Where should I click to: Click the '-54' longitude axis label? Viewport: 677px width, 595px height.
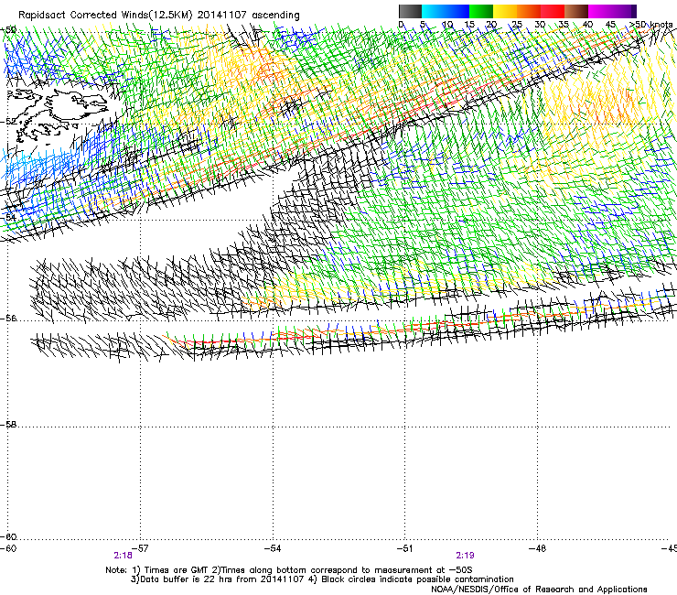coord(273,548)
